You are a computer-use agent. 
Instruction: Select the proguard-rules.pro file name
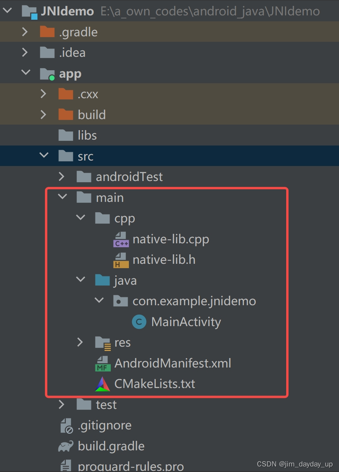click(131, 466)
